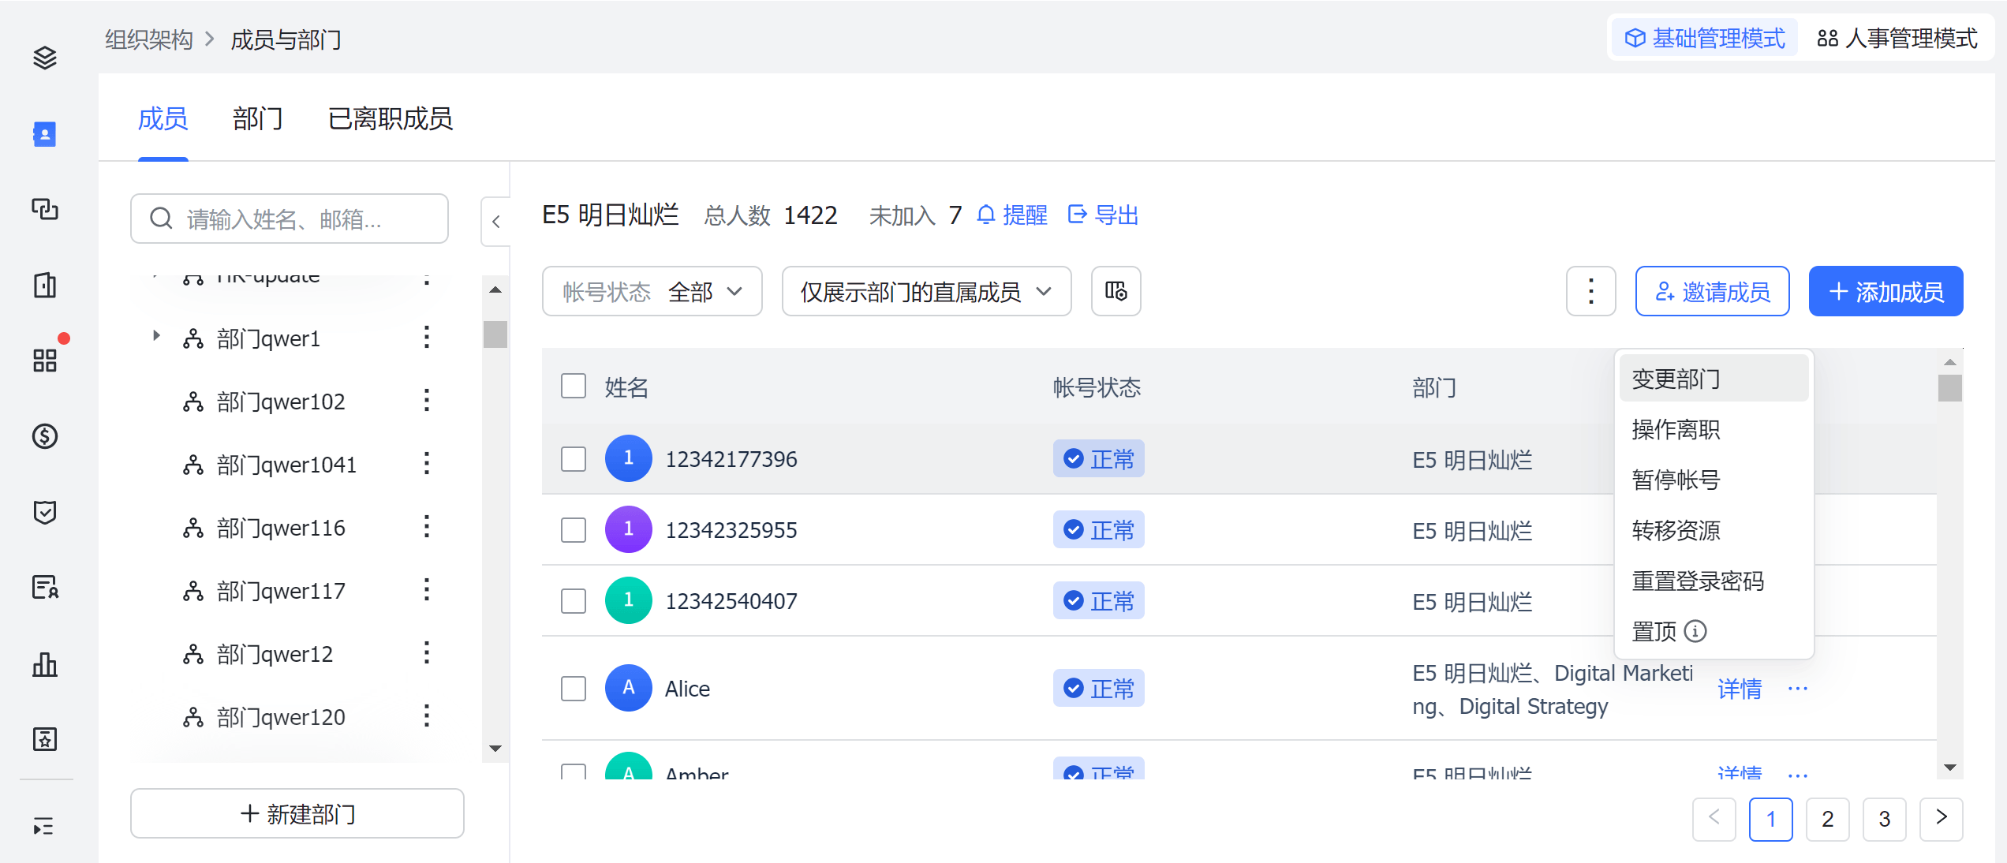Select 部门qwer12 in the tree
This screenshot has height=863, width=2007.
(275, 653)
